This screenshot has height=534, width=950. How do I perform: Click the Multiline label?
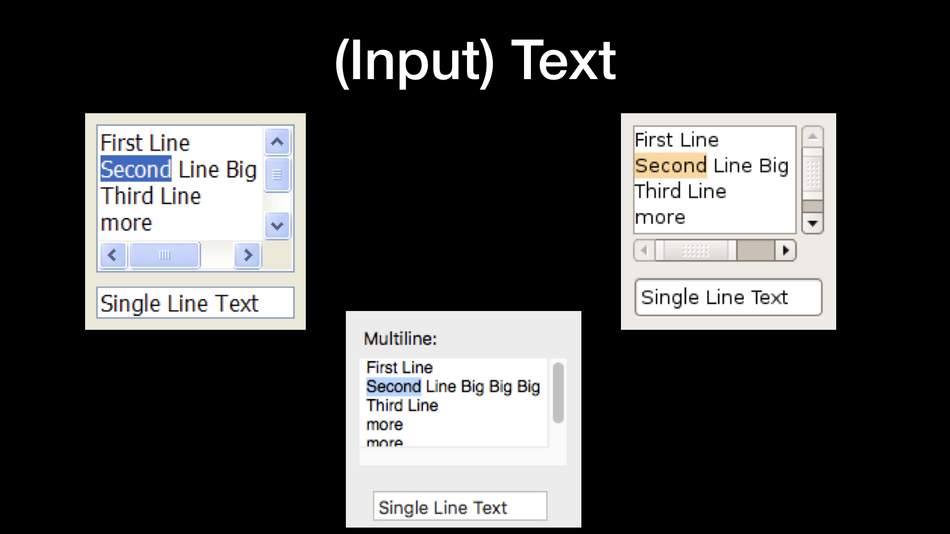pyautogui.click(x=400, y=339)
